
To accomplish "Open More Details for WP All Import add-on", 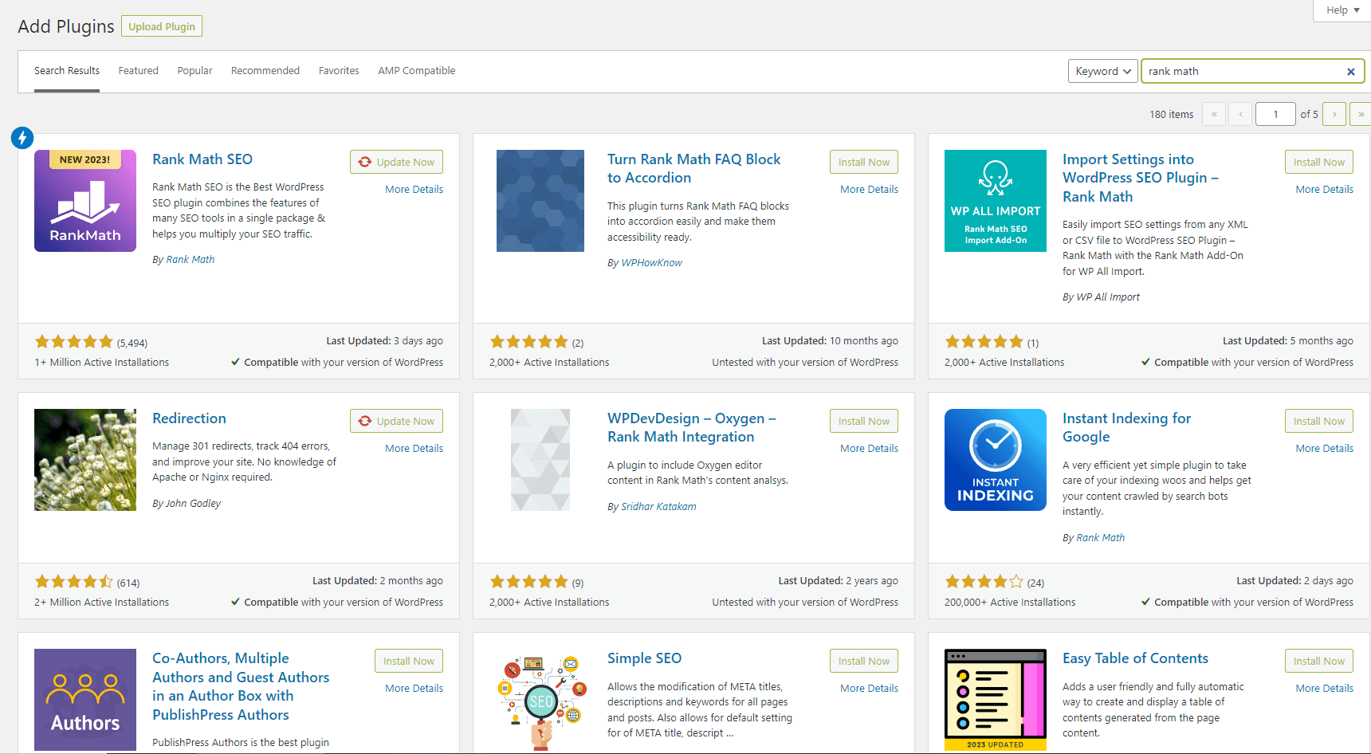I will click(x=1324, y=190).
